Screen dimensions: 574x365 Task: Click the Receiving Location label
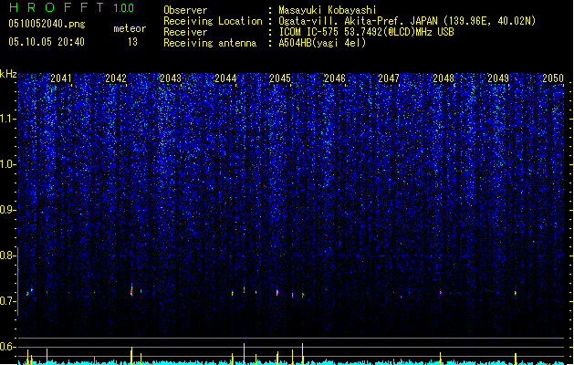(213, 21)
